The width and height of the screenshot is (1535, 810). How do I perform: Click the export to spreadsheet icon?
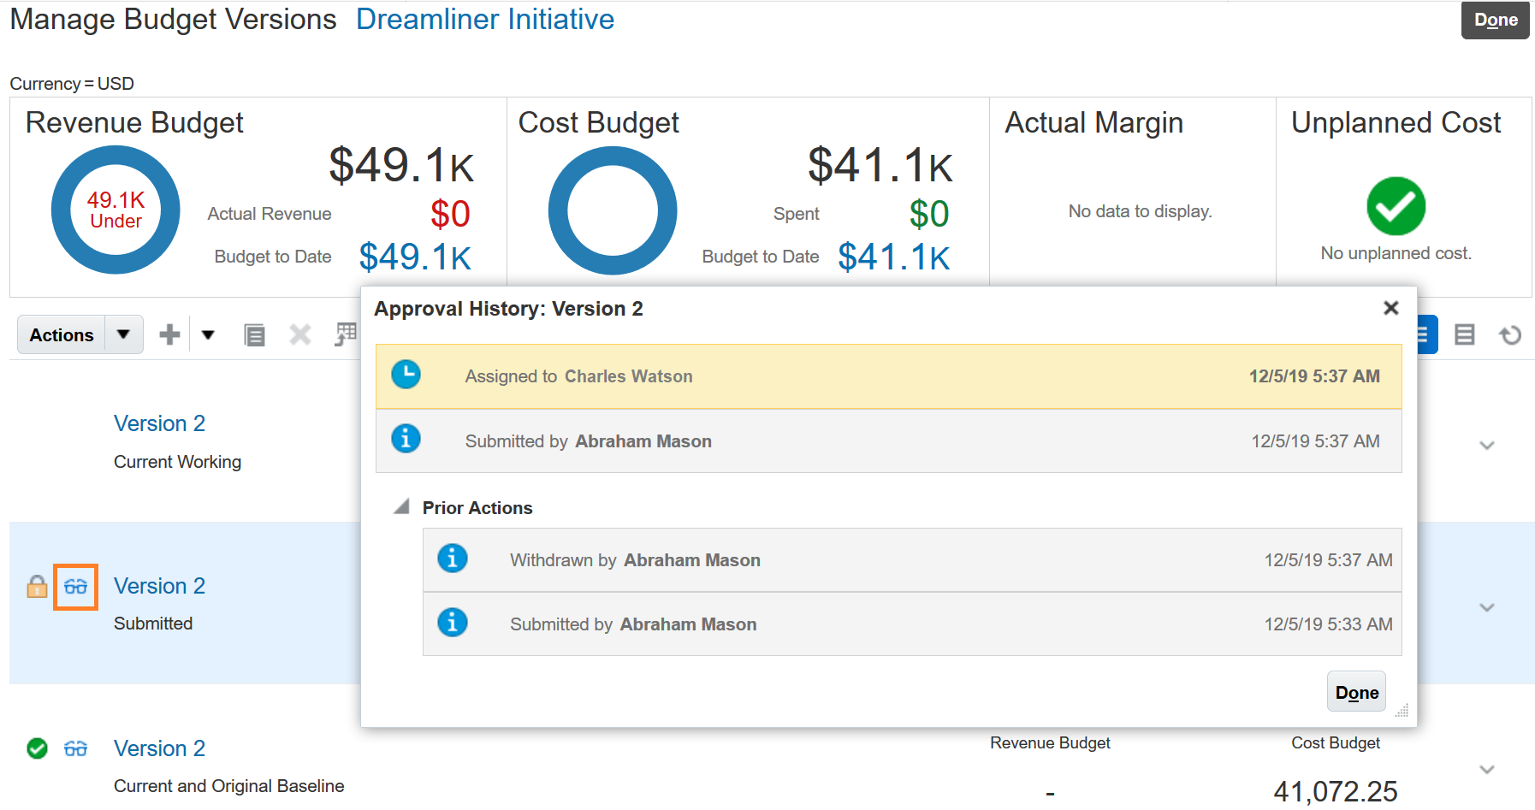tap(346, 334)
